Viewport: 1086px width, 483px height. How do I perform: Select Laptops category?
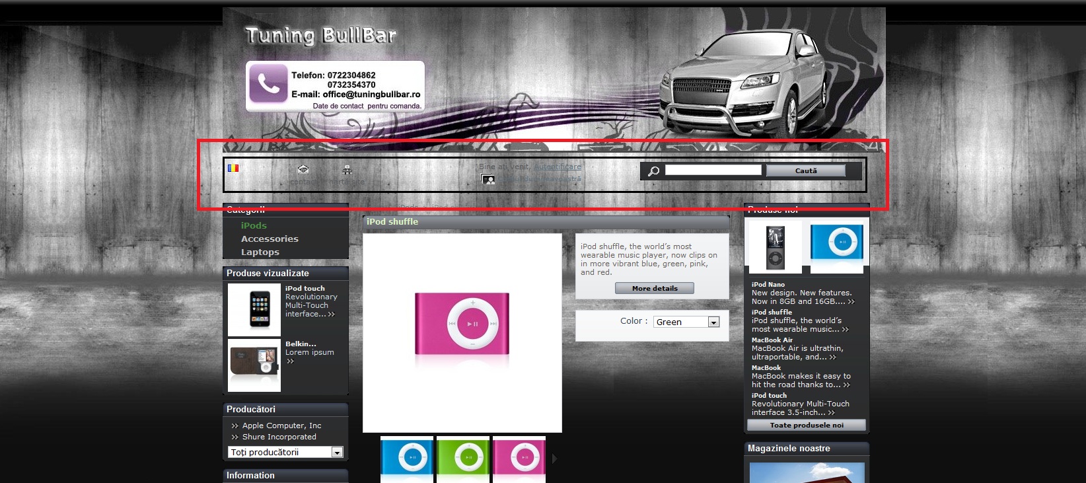click(260, 252)
